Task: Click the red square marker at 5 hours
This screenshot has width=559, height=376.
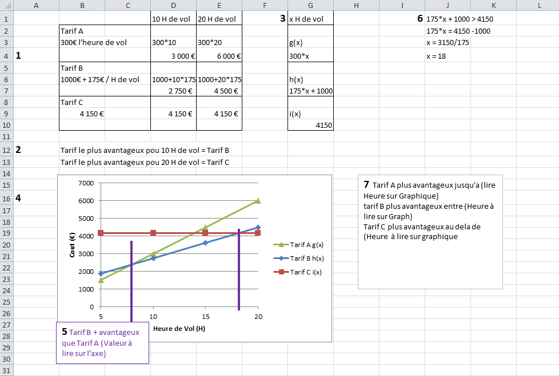Action: pyautogui.click(x=101, y=233)
